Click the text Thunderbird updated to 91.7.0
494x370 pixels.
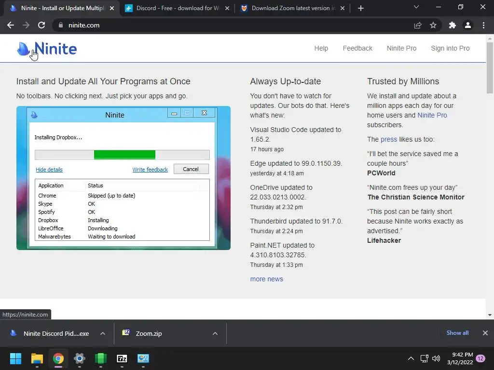(296, 221)
